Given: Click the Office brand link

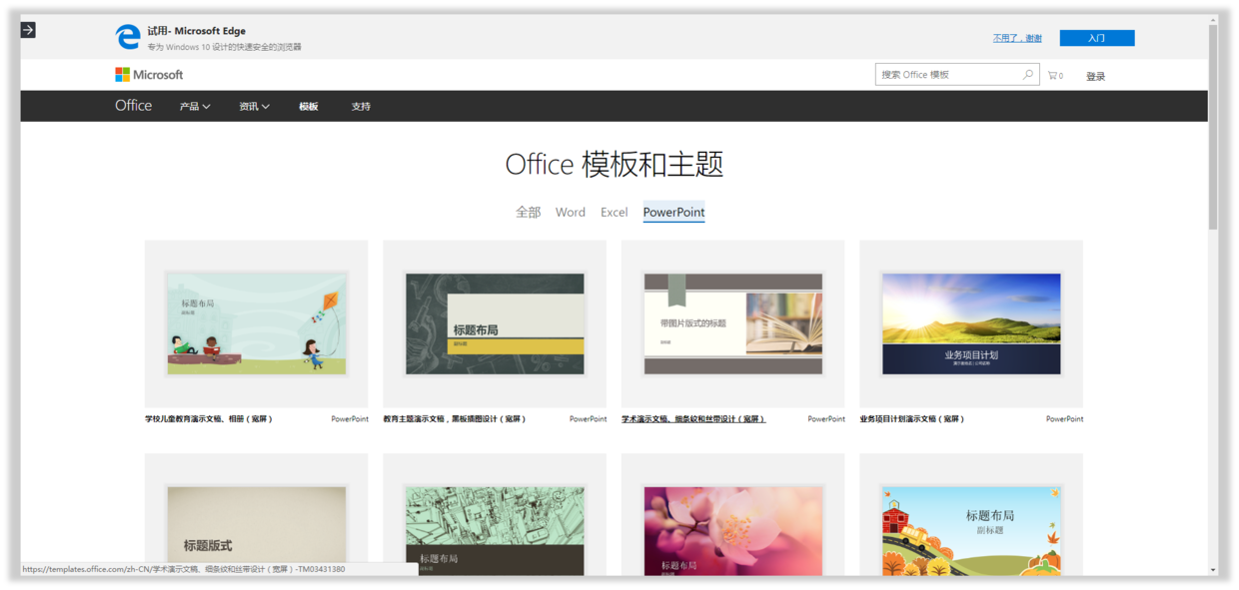Looking at the screenshot, I should tap(134, 106).
